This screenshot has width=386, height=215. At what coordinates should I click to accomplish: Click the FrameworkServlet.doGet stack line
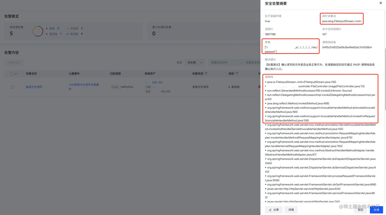tap(320, 184)
